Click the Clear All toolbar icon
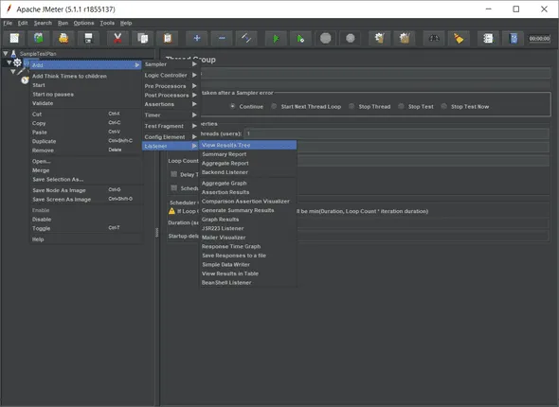 tap(405, 38)
